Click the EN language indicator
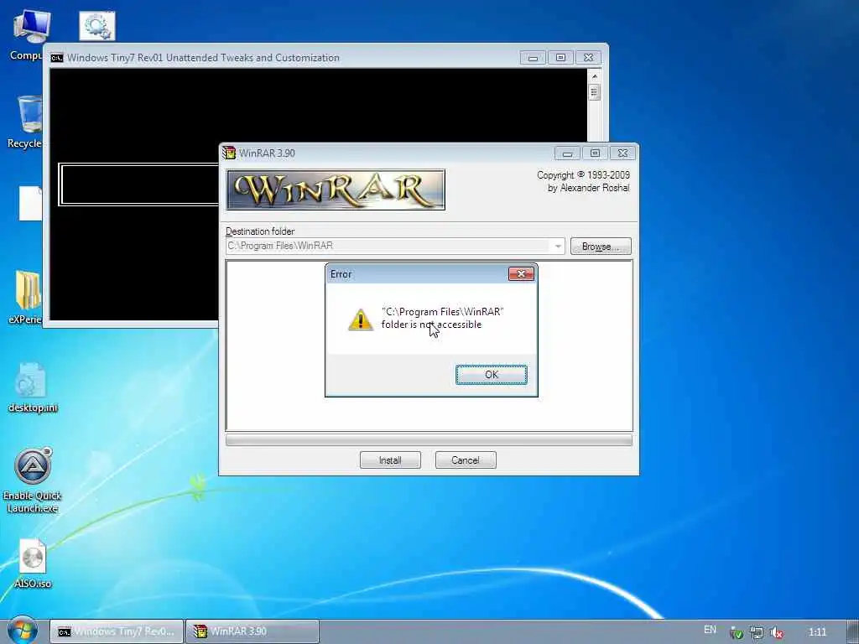The image size is (859, 644). [710, 630]
